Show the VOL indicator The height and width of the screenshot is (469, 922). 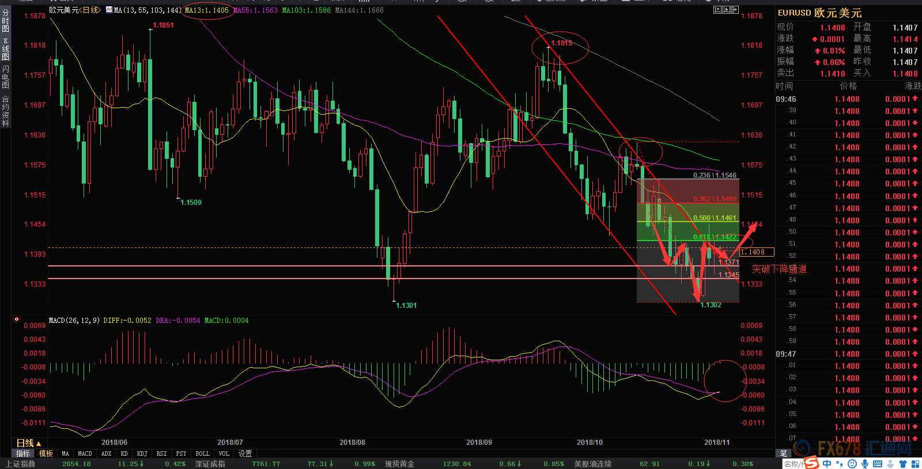coord(224,453)
